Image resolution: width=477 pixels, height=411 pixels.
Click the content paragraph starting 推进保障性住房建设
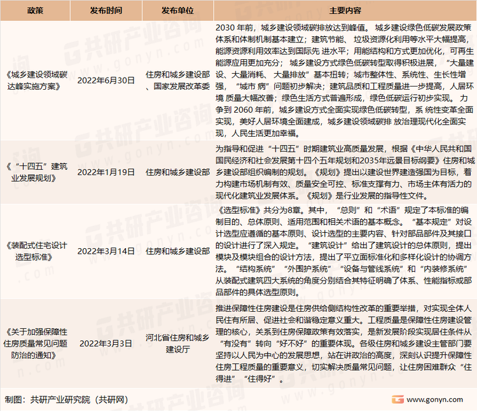coord(345,344)
